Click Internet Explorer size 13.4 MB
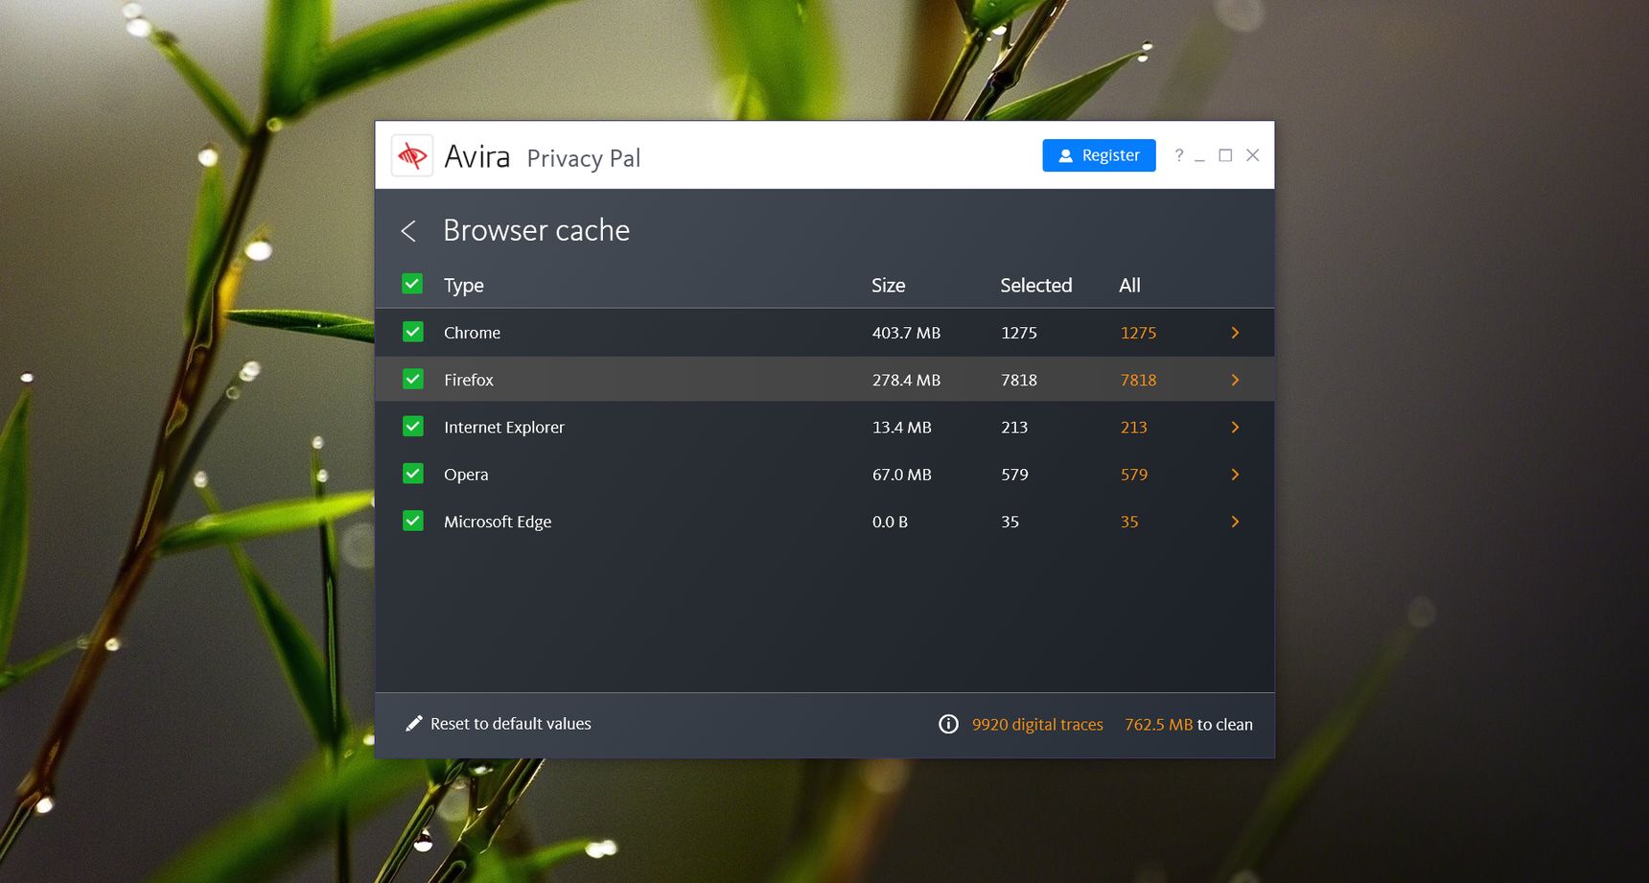The height and width of the screenshot is (883, 1649). pyautogui.click(x=902, y=428)
